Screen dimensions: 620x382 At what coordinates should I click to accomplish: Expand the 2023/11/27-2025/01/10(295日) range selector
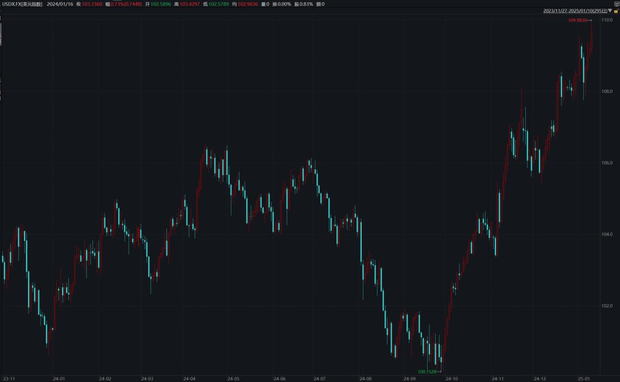pyautogui.click(x=574, y=11)
